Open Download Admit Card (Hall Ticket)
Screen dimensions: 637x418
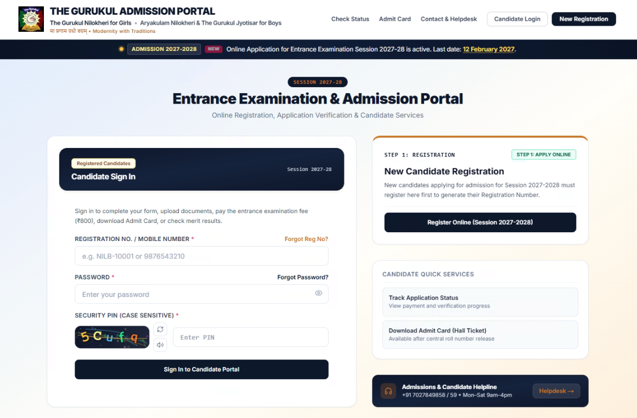click(x=480, y=335)
